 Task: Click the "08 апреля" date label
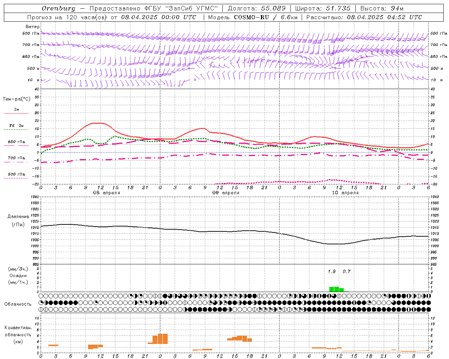pos(106,193)
